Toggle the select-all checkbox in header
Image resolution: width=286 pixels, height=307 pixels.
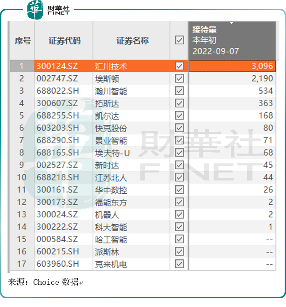(x=179, y=40)
